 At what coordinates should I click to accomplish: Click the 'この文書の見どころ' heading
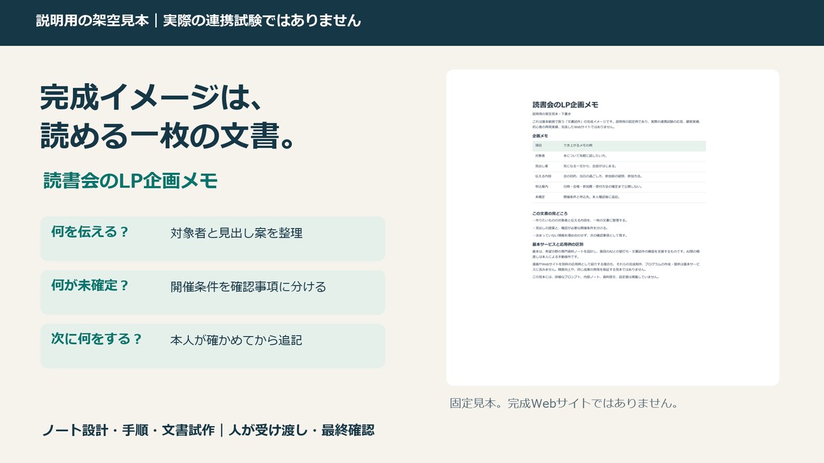tap(550, 213)
